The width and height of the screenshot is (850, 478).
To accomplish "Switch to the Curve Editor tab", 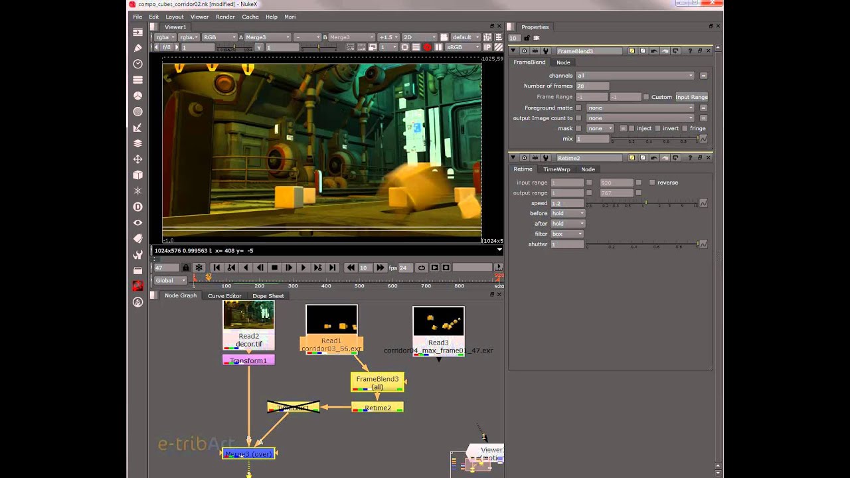I will click(224, 296).
